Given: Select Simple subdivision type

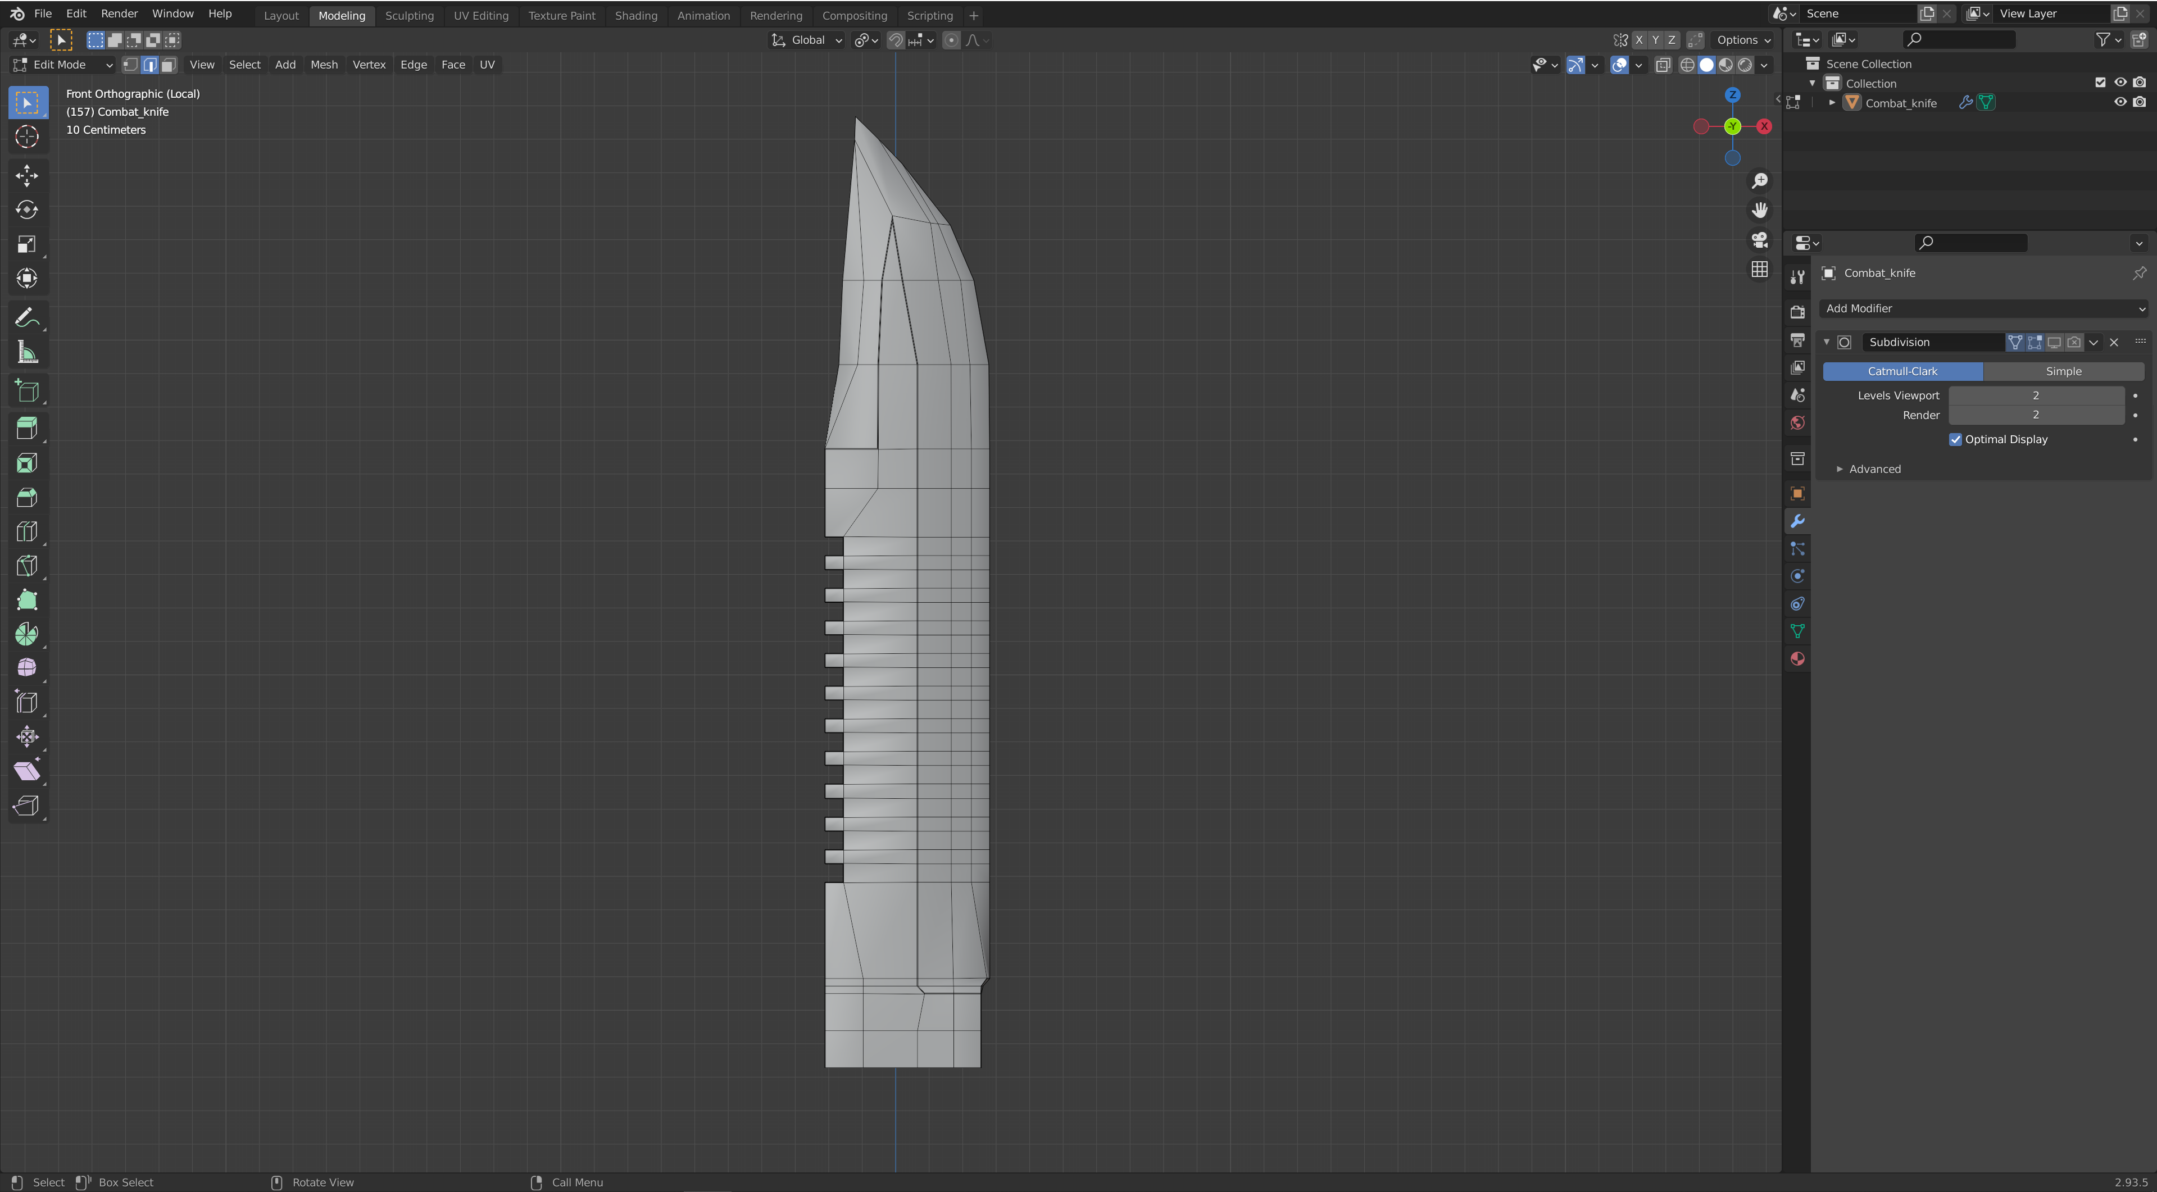Looking at the screenshot, I should pyautogui.click(x=2063, y=371).
